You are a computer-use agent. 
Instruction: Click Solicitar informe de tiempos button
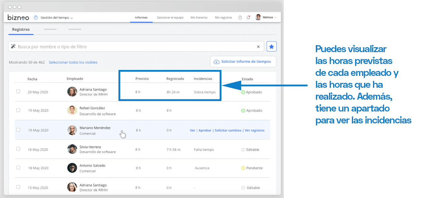(x=243, y=62)
